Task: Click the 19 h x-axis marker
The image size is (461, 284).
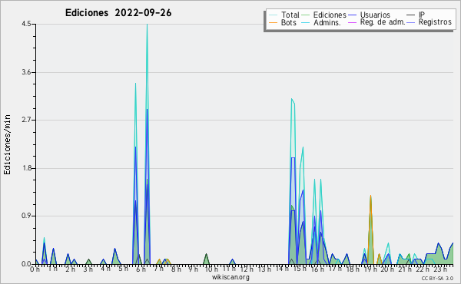Action: point(370,269)
